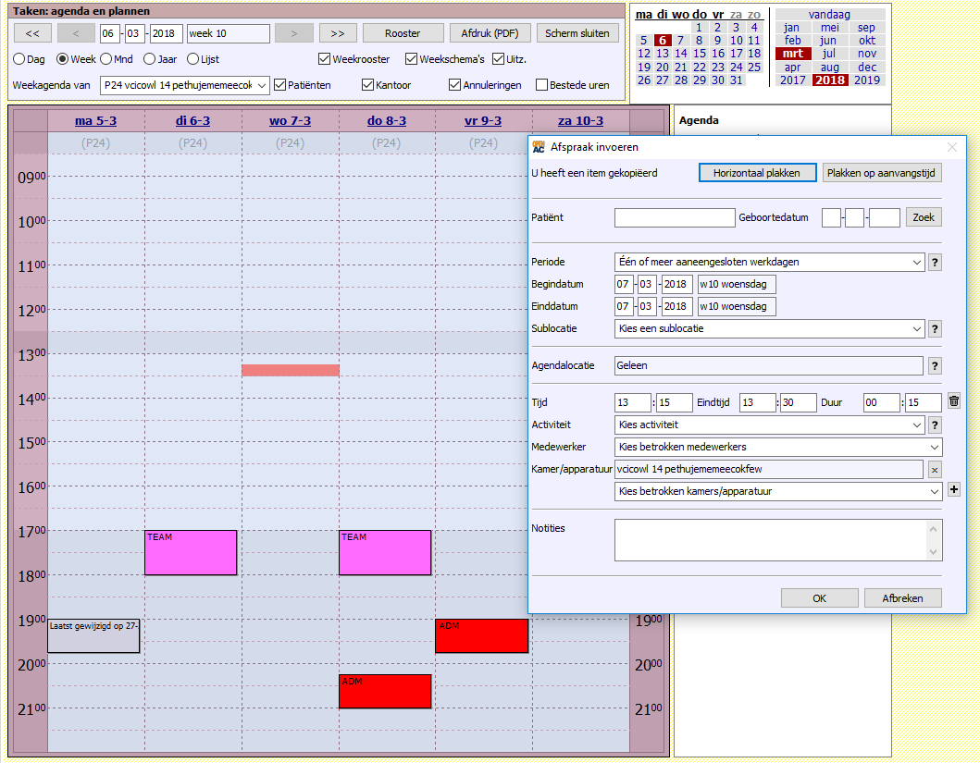Select apr in the month picker
Viewport: 980px width, 763px height.
793,68
